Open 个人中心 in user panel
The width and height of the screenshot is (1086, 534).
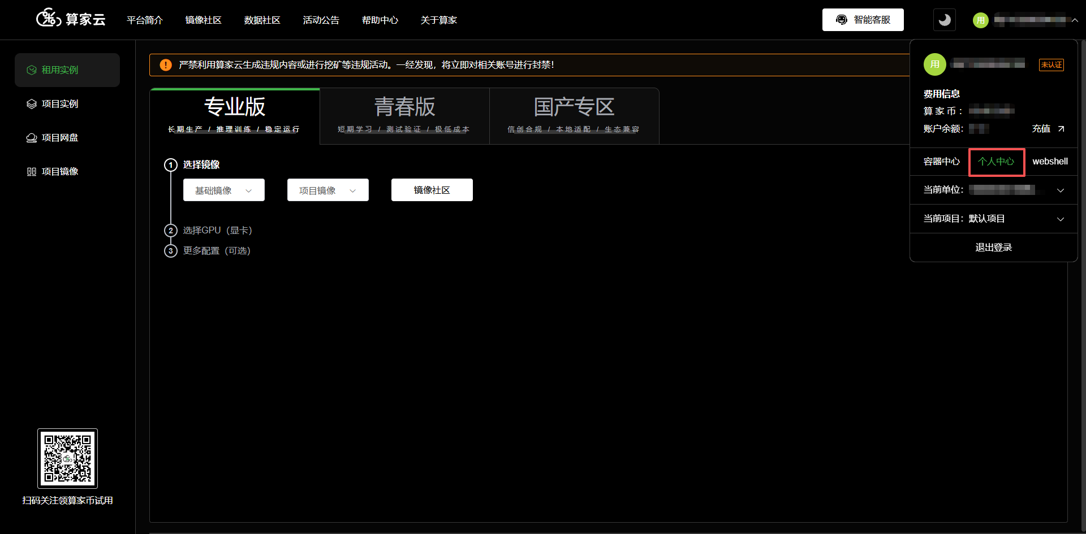pyautogui.click(x=997, y=162)
